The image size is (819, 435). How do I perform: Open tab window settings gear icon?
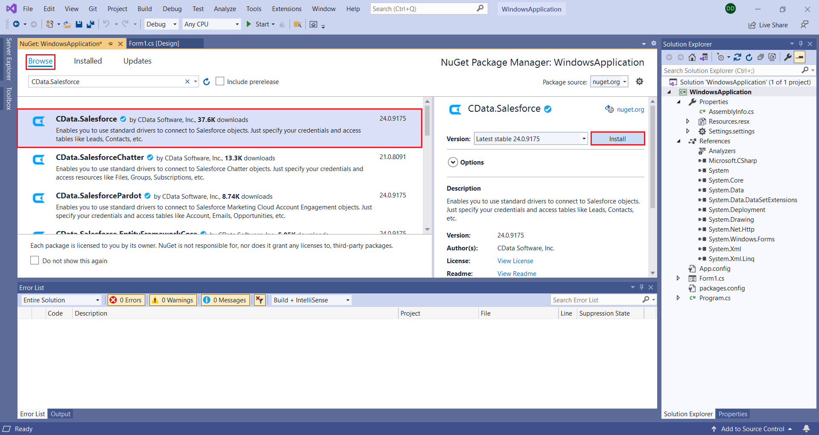[x=653, y=43]
